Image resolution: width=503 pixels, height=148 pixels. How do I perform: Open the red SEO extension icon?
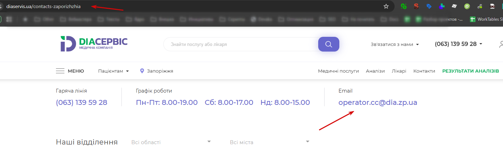pos(416,6)
